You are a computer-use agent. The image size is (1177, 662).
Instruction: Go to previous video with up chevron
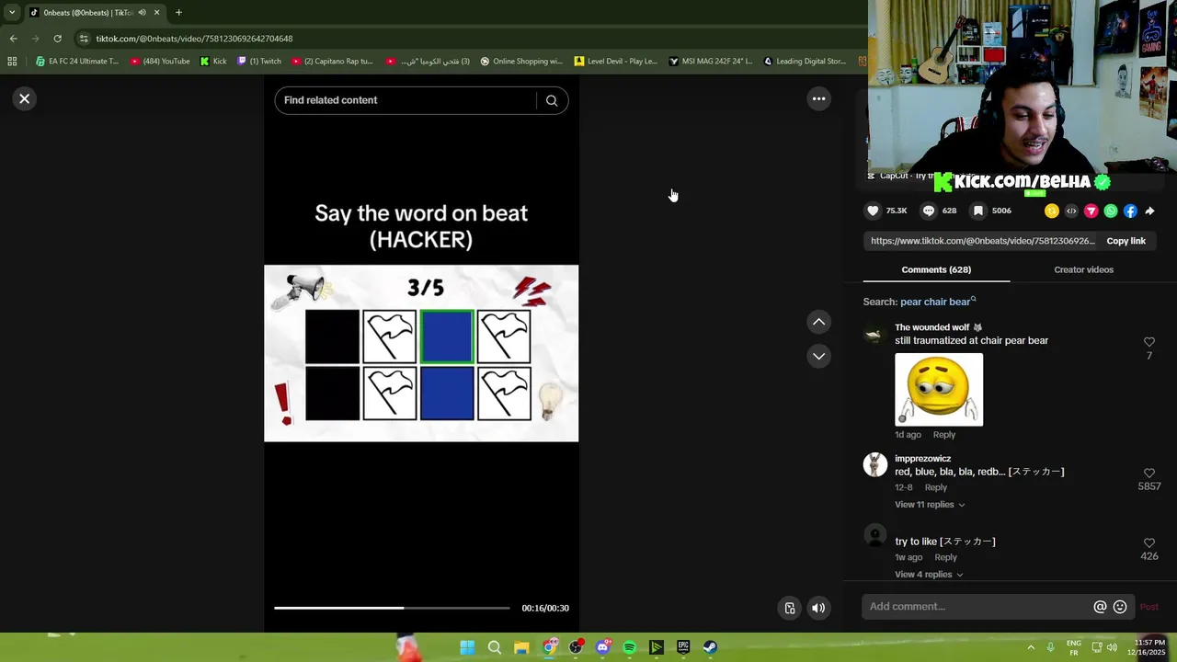point(818,322)
